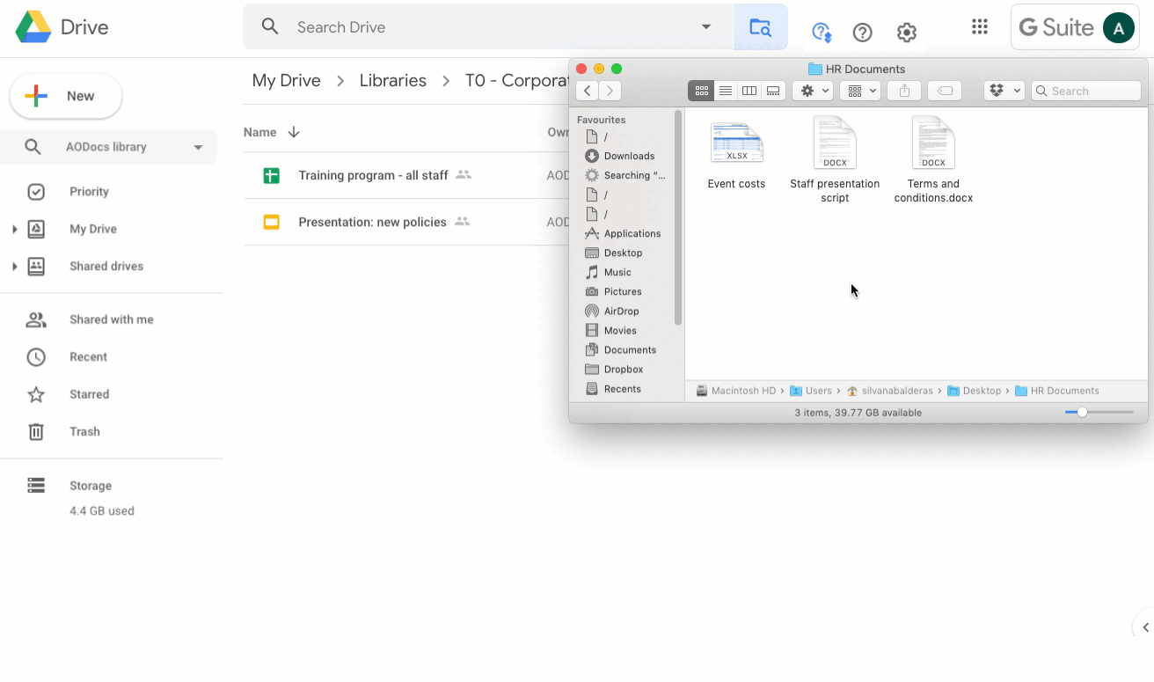Viewport: 1154px width, 682px height.
Task: Click the Tag icon in the Finder toolbar
Action: (x=944, y=90)
